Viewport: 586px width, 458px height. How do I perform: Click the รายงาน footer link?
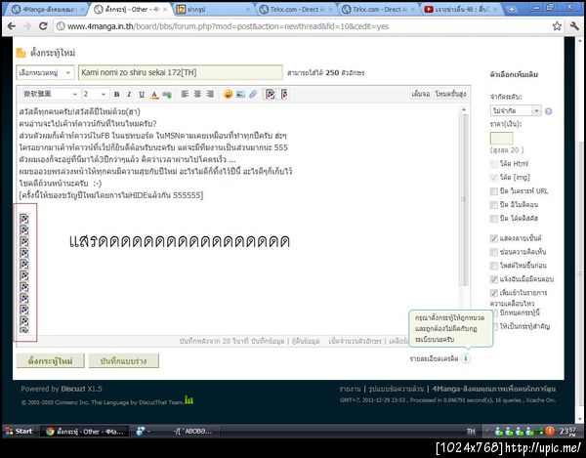pos(350,389)
